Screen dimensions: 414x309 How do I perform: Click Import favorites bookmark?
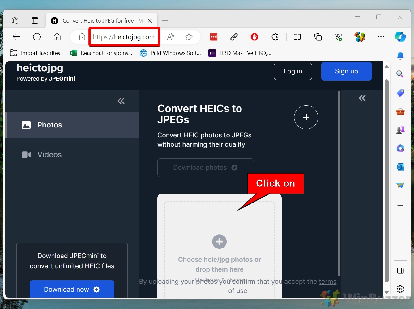35,53
